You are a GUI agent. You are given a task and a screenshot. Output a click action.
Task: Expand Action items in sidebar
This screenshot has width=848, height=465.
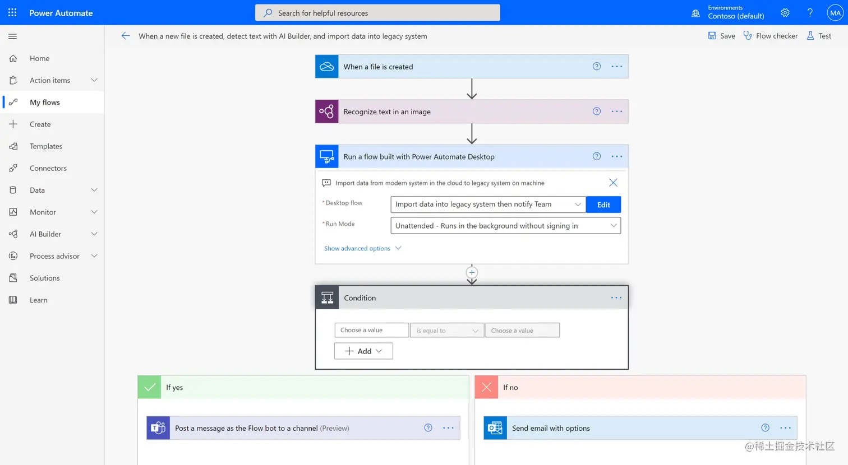click(x=94, y=80)
